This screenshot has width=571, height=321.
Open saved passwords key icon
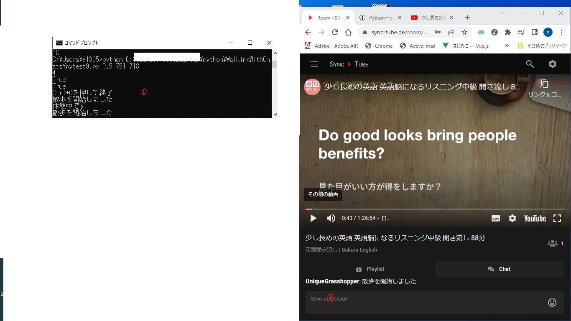coord(438,32)
